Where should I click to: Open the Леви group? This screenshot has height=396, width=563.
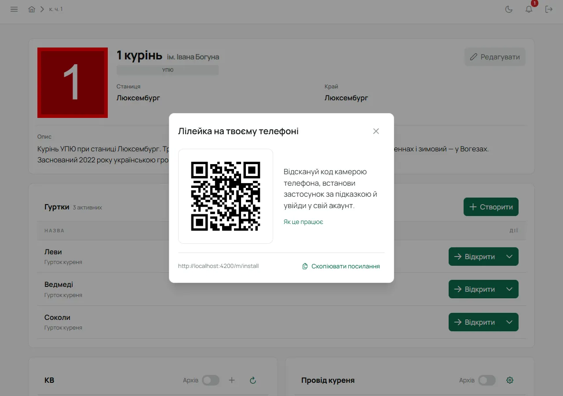tap(475, 257)
